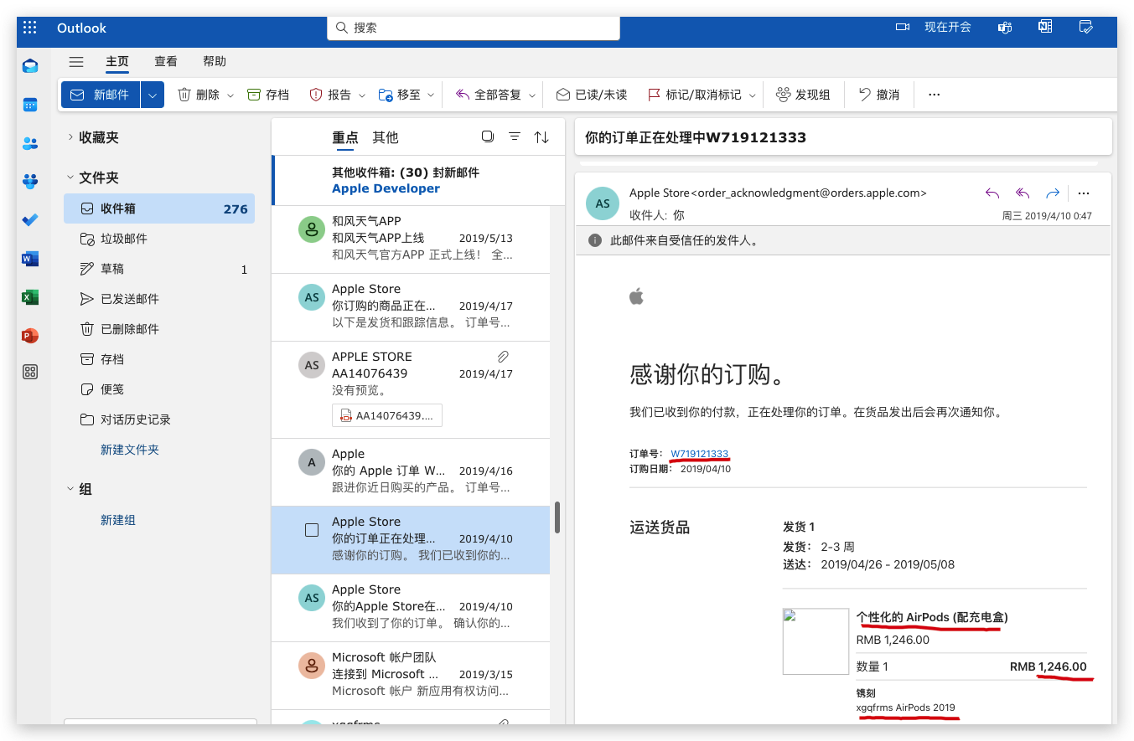
Task: Select the Other inbox tab
Action: 386,137
